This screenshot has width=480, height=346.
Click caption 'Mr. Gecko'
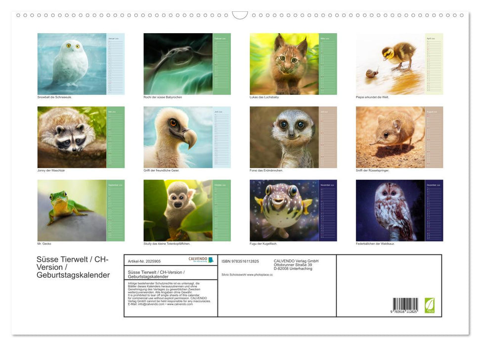[x=44, y=244]
